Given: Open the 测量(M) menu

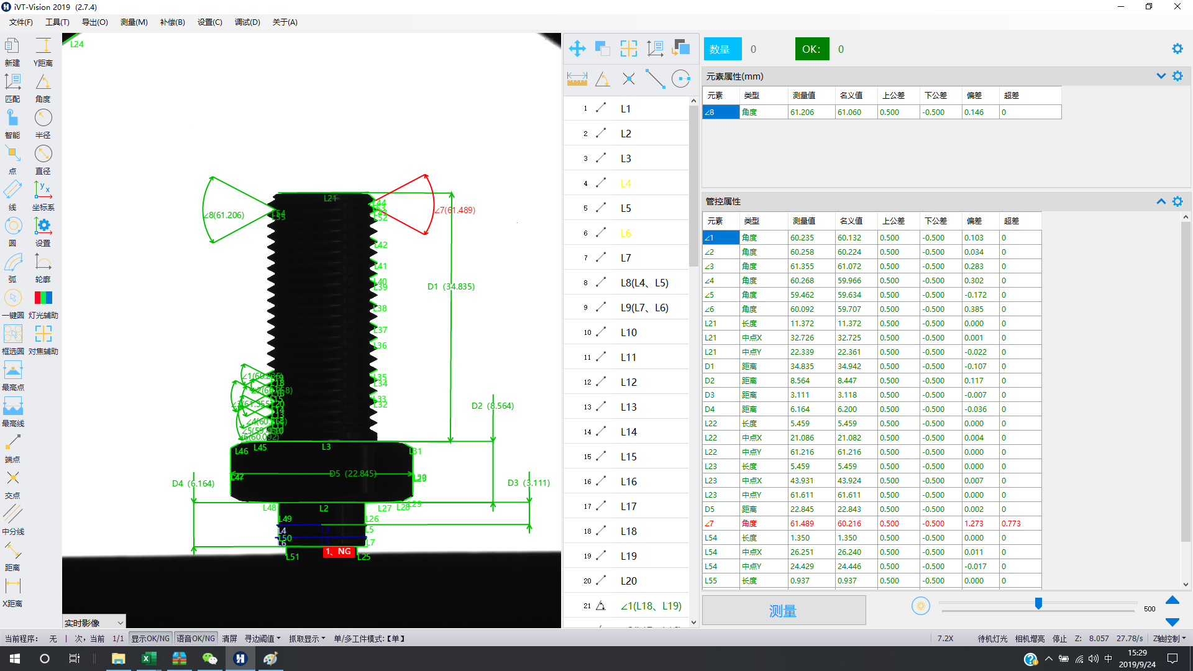Looking at the screenshot, I should (134, 22).
